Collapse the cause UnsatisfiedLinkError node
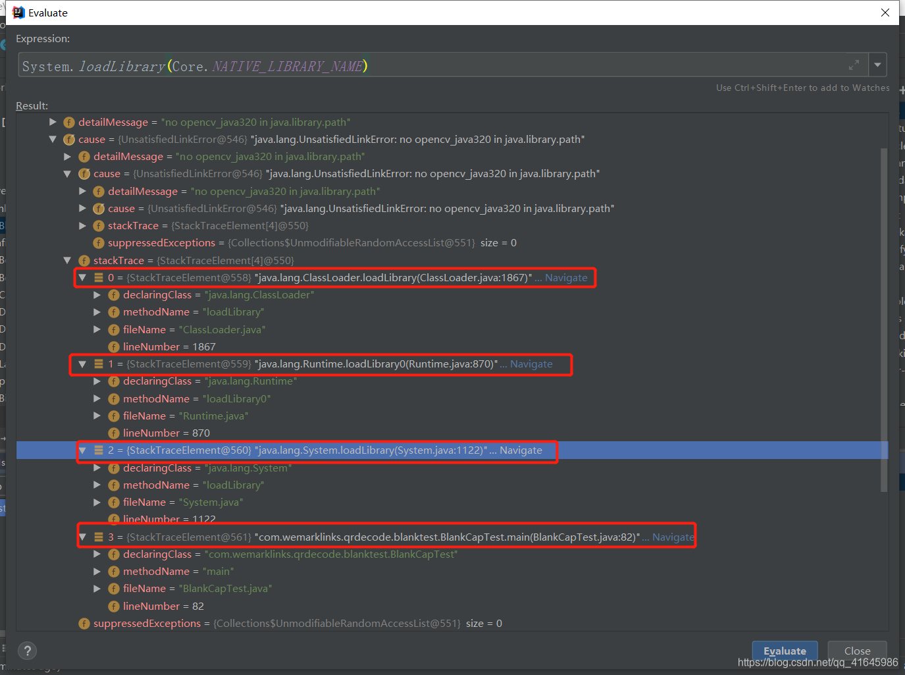The width and height of the screenshot is (905, 675). coord(53,139)
